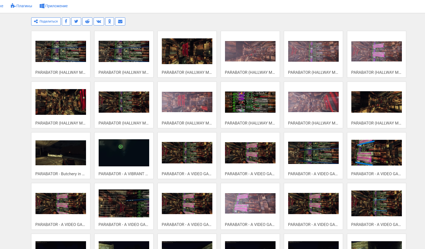Share the page on VK
The width and height of the screenshot is (425, 249).
coord(99,21)
